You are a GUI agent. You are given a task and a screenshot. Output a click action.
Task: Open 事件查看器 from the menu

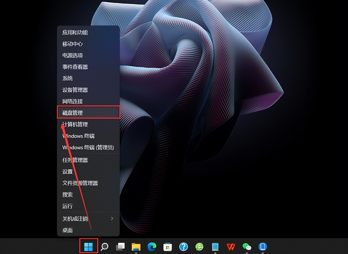[74, 67]
